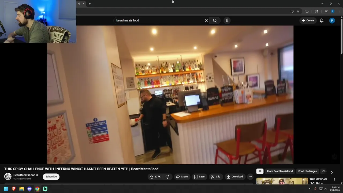Like the video with 177K likes
The width and height of the screenshot is (343, 193).
155,177
